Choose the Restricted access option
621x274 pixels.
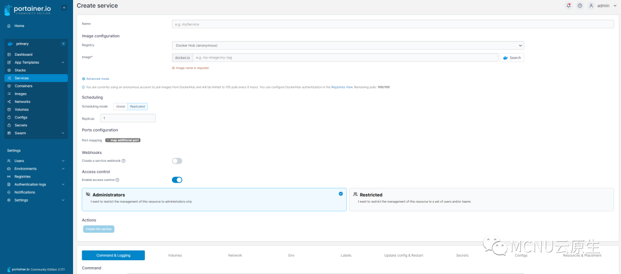(x=482, y=199)
